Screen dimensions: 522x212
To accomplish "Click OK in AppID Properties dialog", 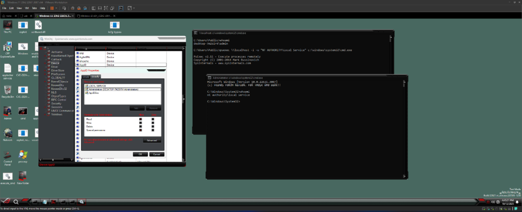I will [140, 154].
